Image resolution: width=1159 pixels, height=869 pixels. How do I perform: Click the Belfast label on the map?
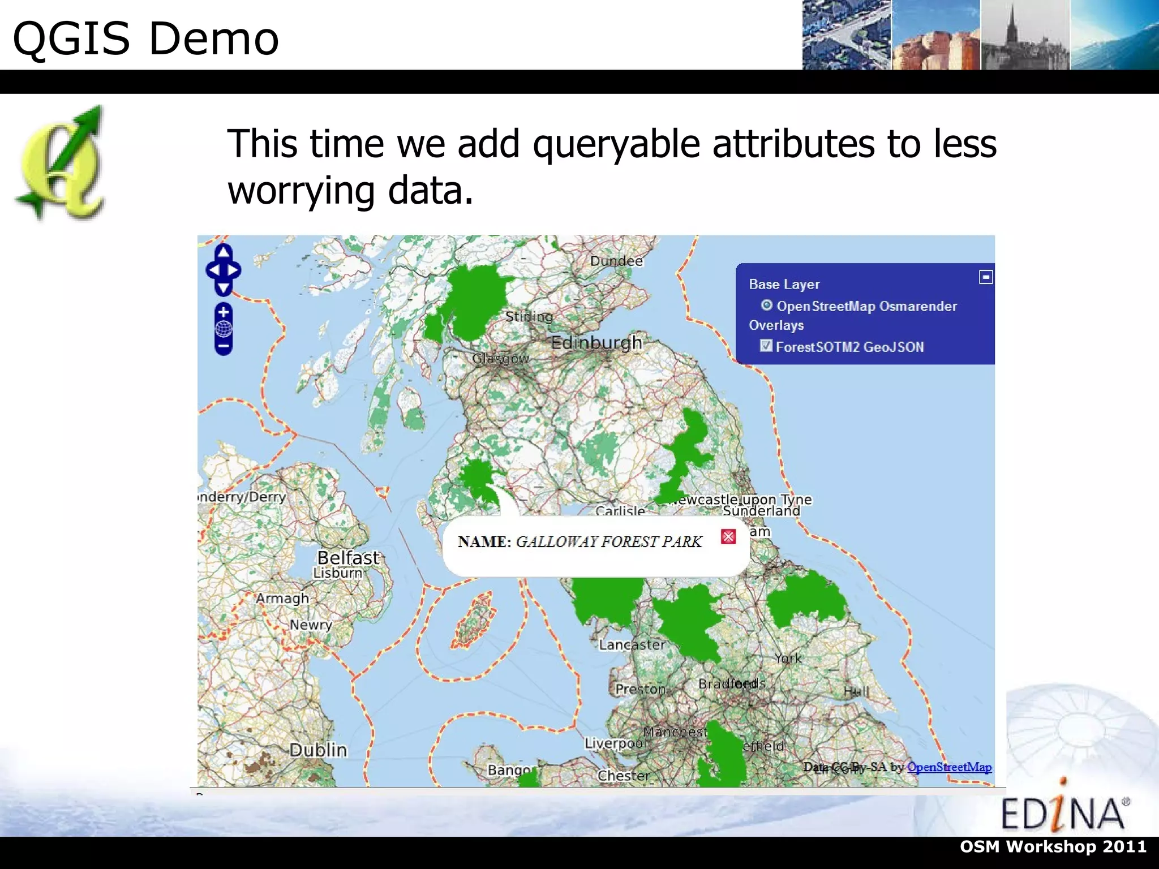point(348,558)
